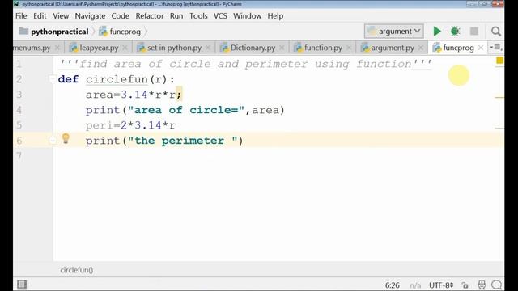This screenshot has width=518, height=291.
Task: Collapse the circlefun function fold marker on line 2
Action: pos(52,79)
